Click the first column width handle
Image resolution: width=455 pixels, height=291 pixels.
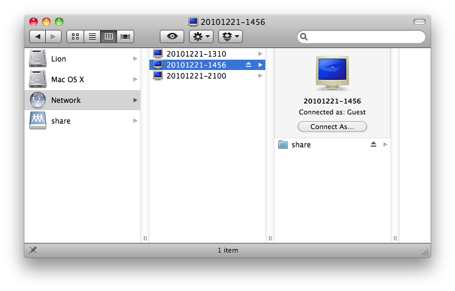[145, 238]
